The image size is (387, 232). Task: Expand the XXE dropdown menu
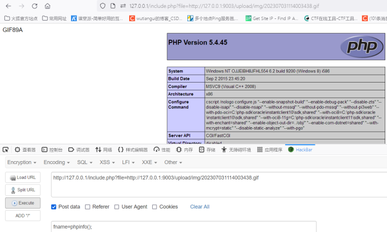click(x=149, y=162)
